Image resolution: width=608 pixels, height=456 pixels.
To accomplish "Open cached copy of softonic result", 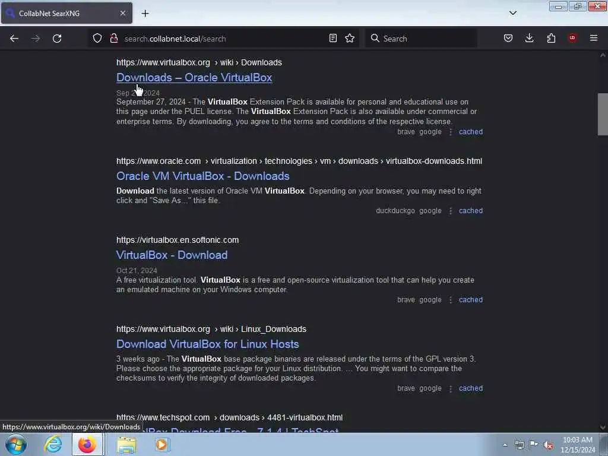I will [x=471, y=300].
